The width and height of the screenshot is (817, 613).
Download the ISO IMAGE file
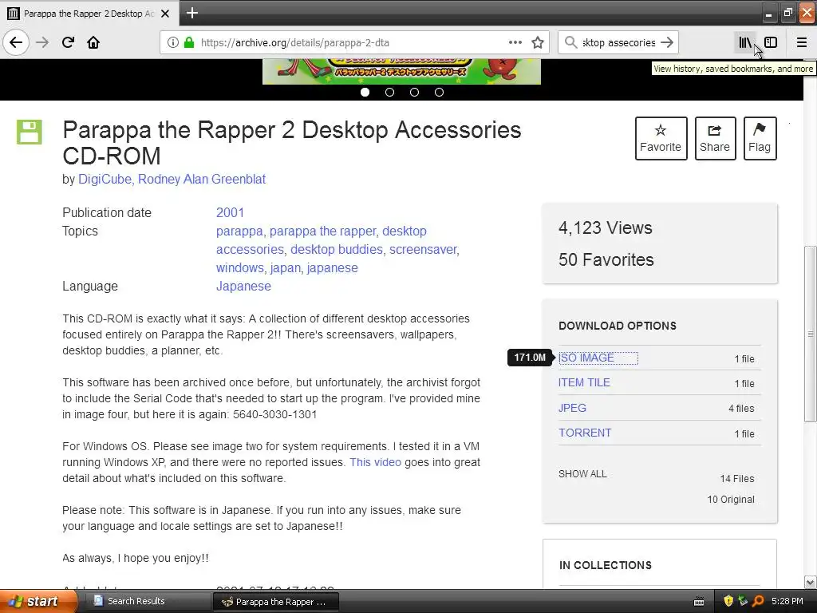pos(586,358)
